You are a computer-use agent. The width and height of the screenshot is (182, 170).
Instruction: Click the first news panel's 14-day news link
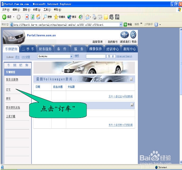click(121, 96)
